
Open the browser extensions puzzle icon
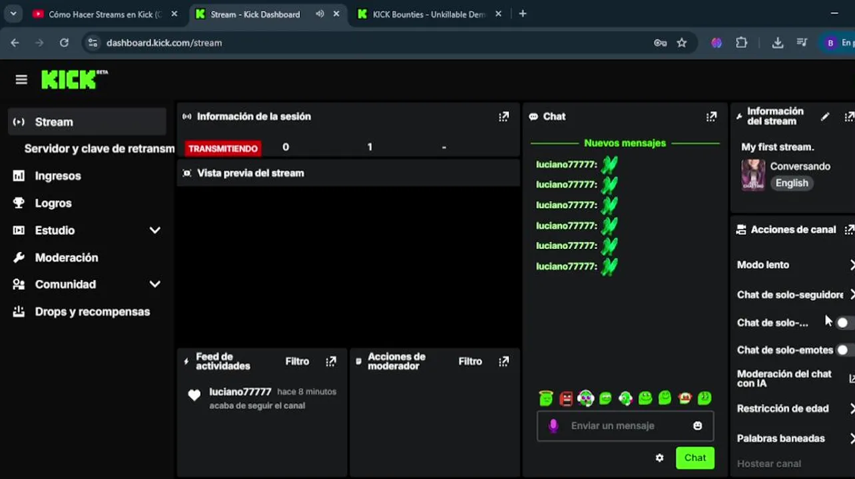[741, 43]
